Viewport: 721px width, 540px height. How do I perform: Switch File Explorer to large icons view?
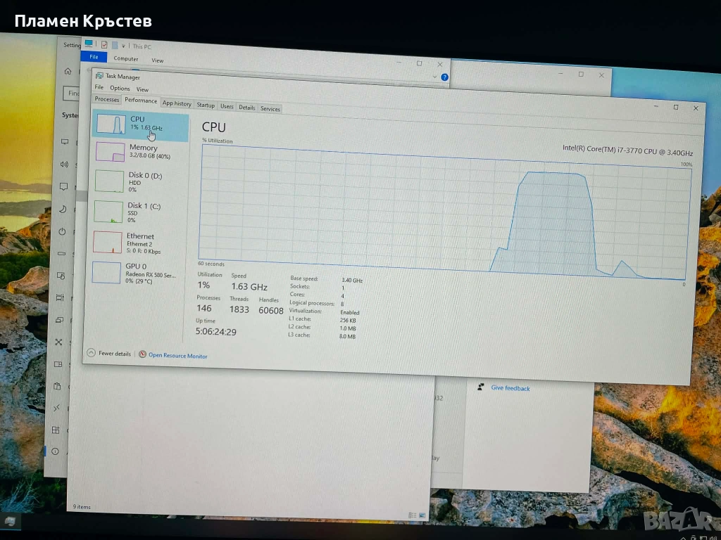point(422,515)
